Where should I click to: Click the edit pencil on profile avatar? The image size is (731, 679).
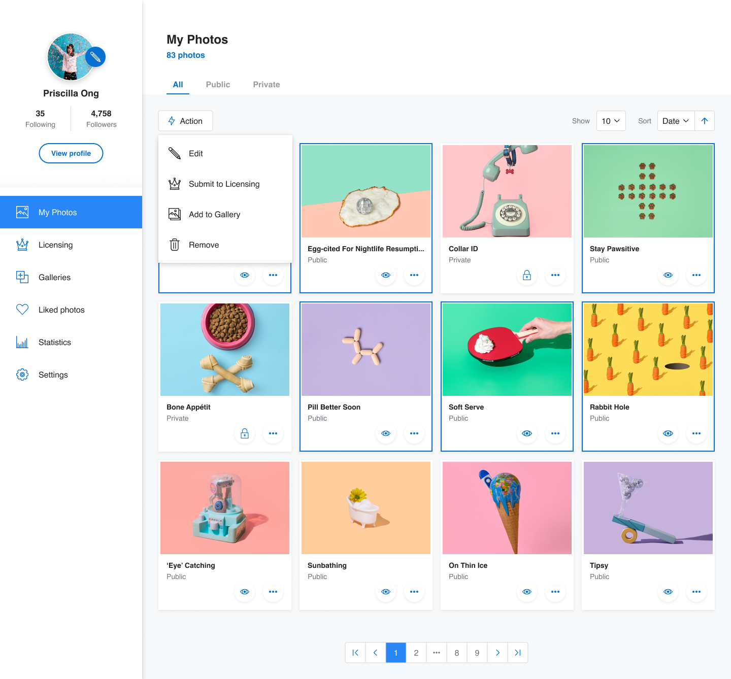[x=95, y=57]
